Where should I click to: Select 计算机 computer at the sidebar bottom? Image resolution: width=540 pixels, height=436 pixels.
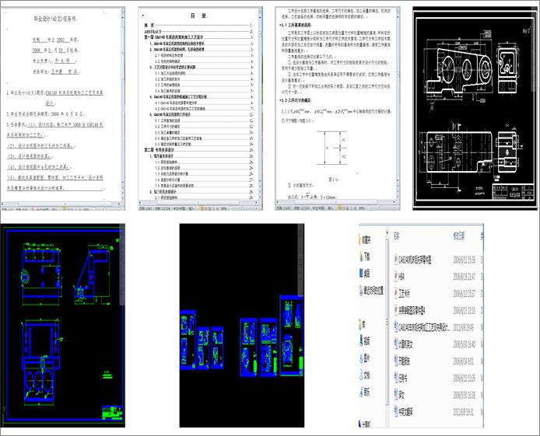click(366, 424)
